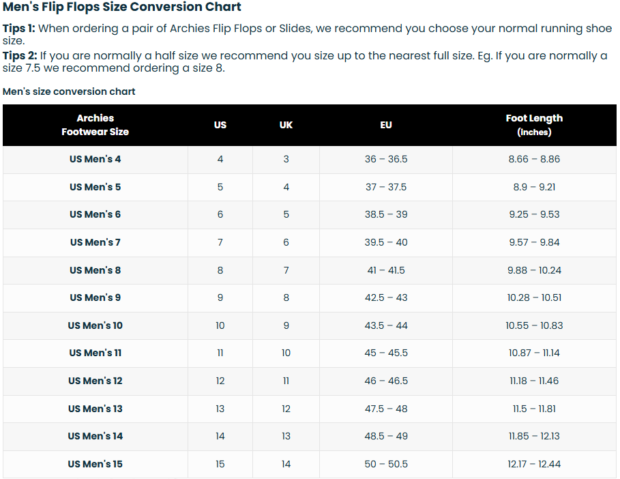Select the US Men's 10 row label
The image size is (620, 479).
(x=95, y=325)
